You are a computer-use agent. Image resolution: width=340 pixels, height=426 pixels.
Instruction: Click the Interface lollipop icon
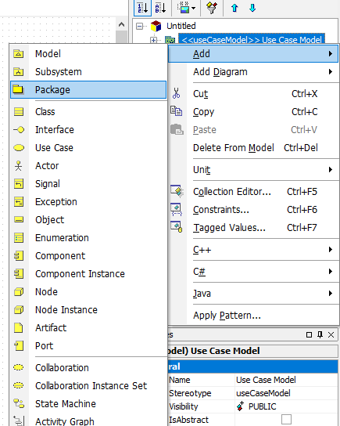(19, 130)
